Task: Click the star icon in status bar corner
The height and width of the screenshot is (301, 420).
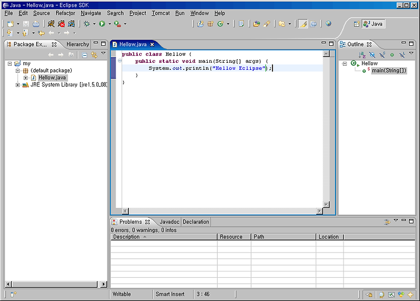Action: pyautogui.click(x=410, y=295)
